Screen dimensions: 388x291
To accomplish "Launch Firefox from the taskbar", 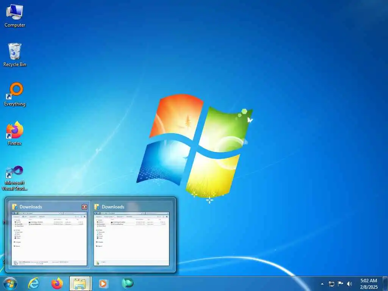I will click(57, 283).
